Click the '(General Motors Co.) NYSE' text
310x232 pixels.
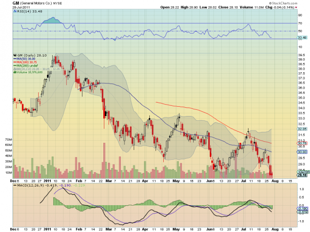[41, 4]
